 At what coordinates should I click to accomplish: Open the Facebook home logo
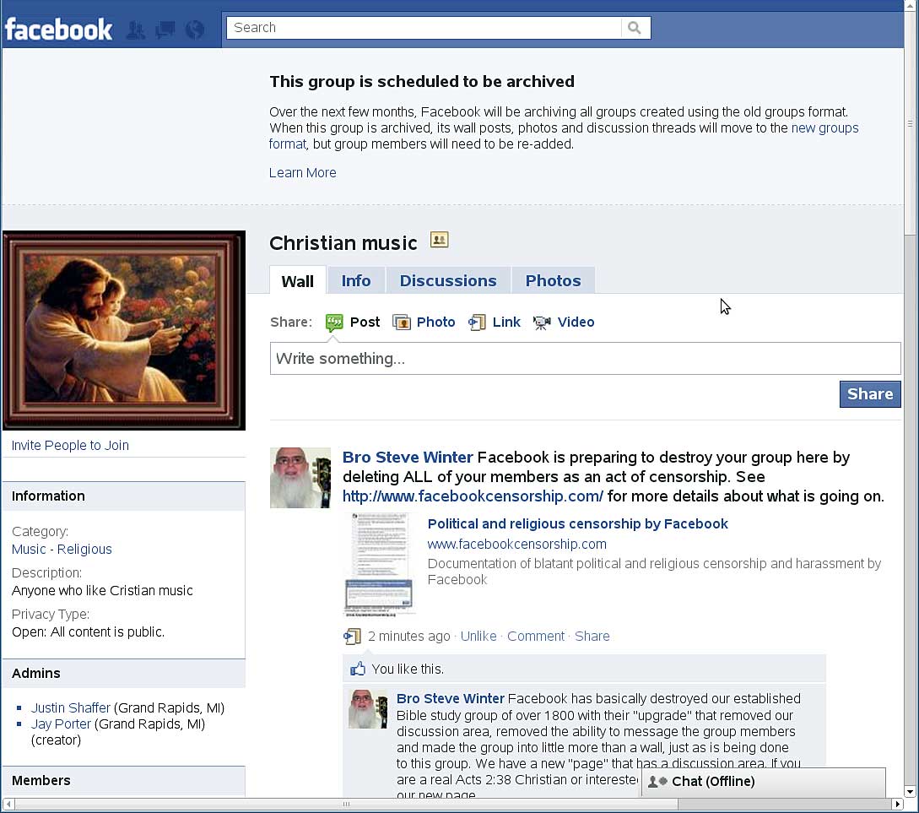pyautogui.click(x=58, y=29)
